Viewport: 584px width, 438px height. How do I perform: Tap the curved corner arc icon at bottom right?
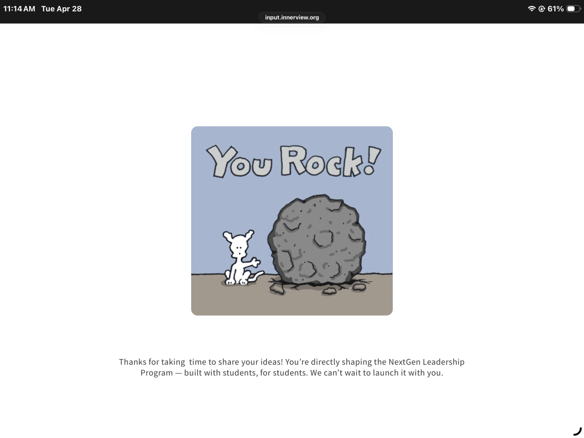click(x=578, y=431)
